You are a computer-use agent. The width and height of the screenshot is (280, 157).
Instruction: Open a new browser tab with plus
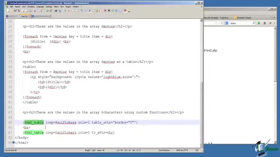pos(274,17)
